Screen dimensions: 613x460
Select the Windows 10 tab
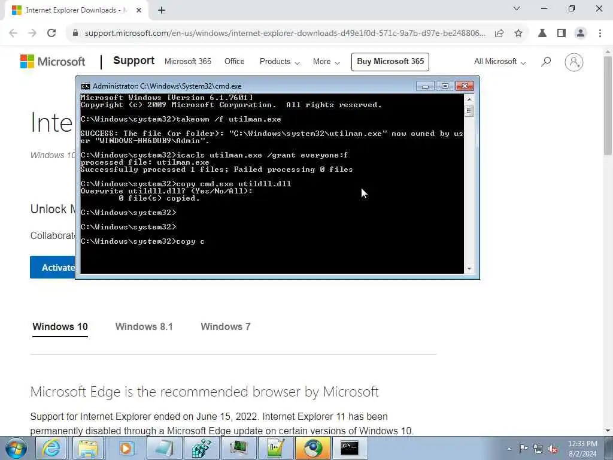point(60,326)
